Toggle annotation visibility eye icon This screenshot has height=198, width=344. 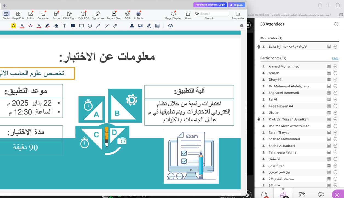pyautogui.click(x=170, y=26)
